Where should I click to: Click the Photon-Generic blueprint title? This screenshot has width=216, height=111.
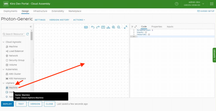17,19
